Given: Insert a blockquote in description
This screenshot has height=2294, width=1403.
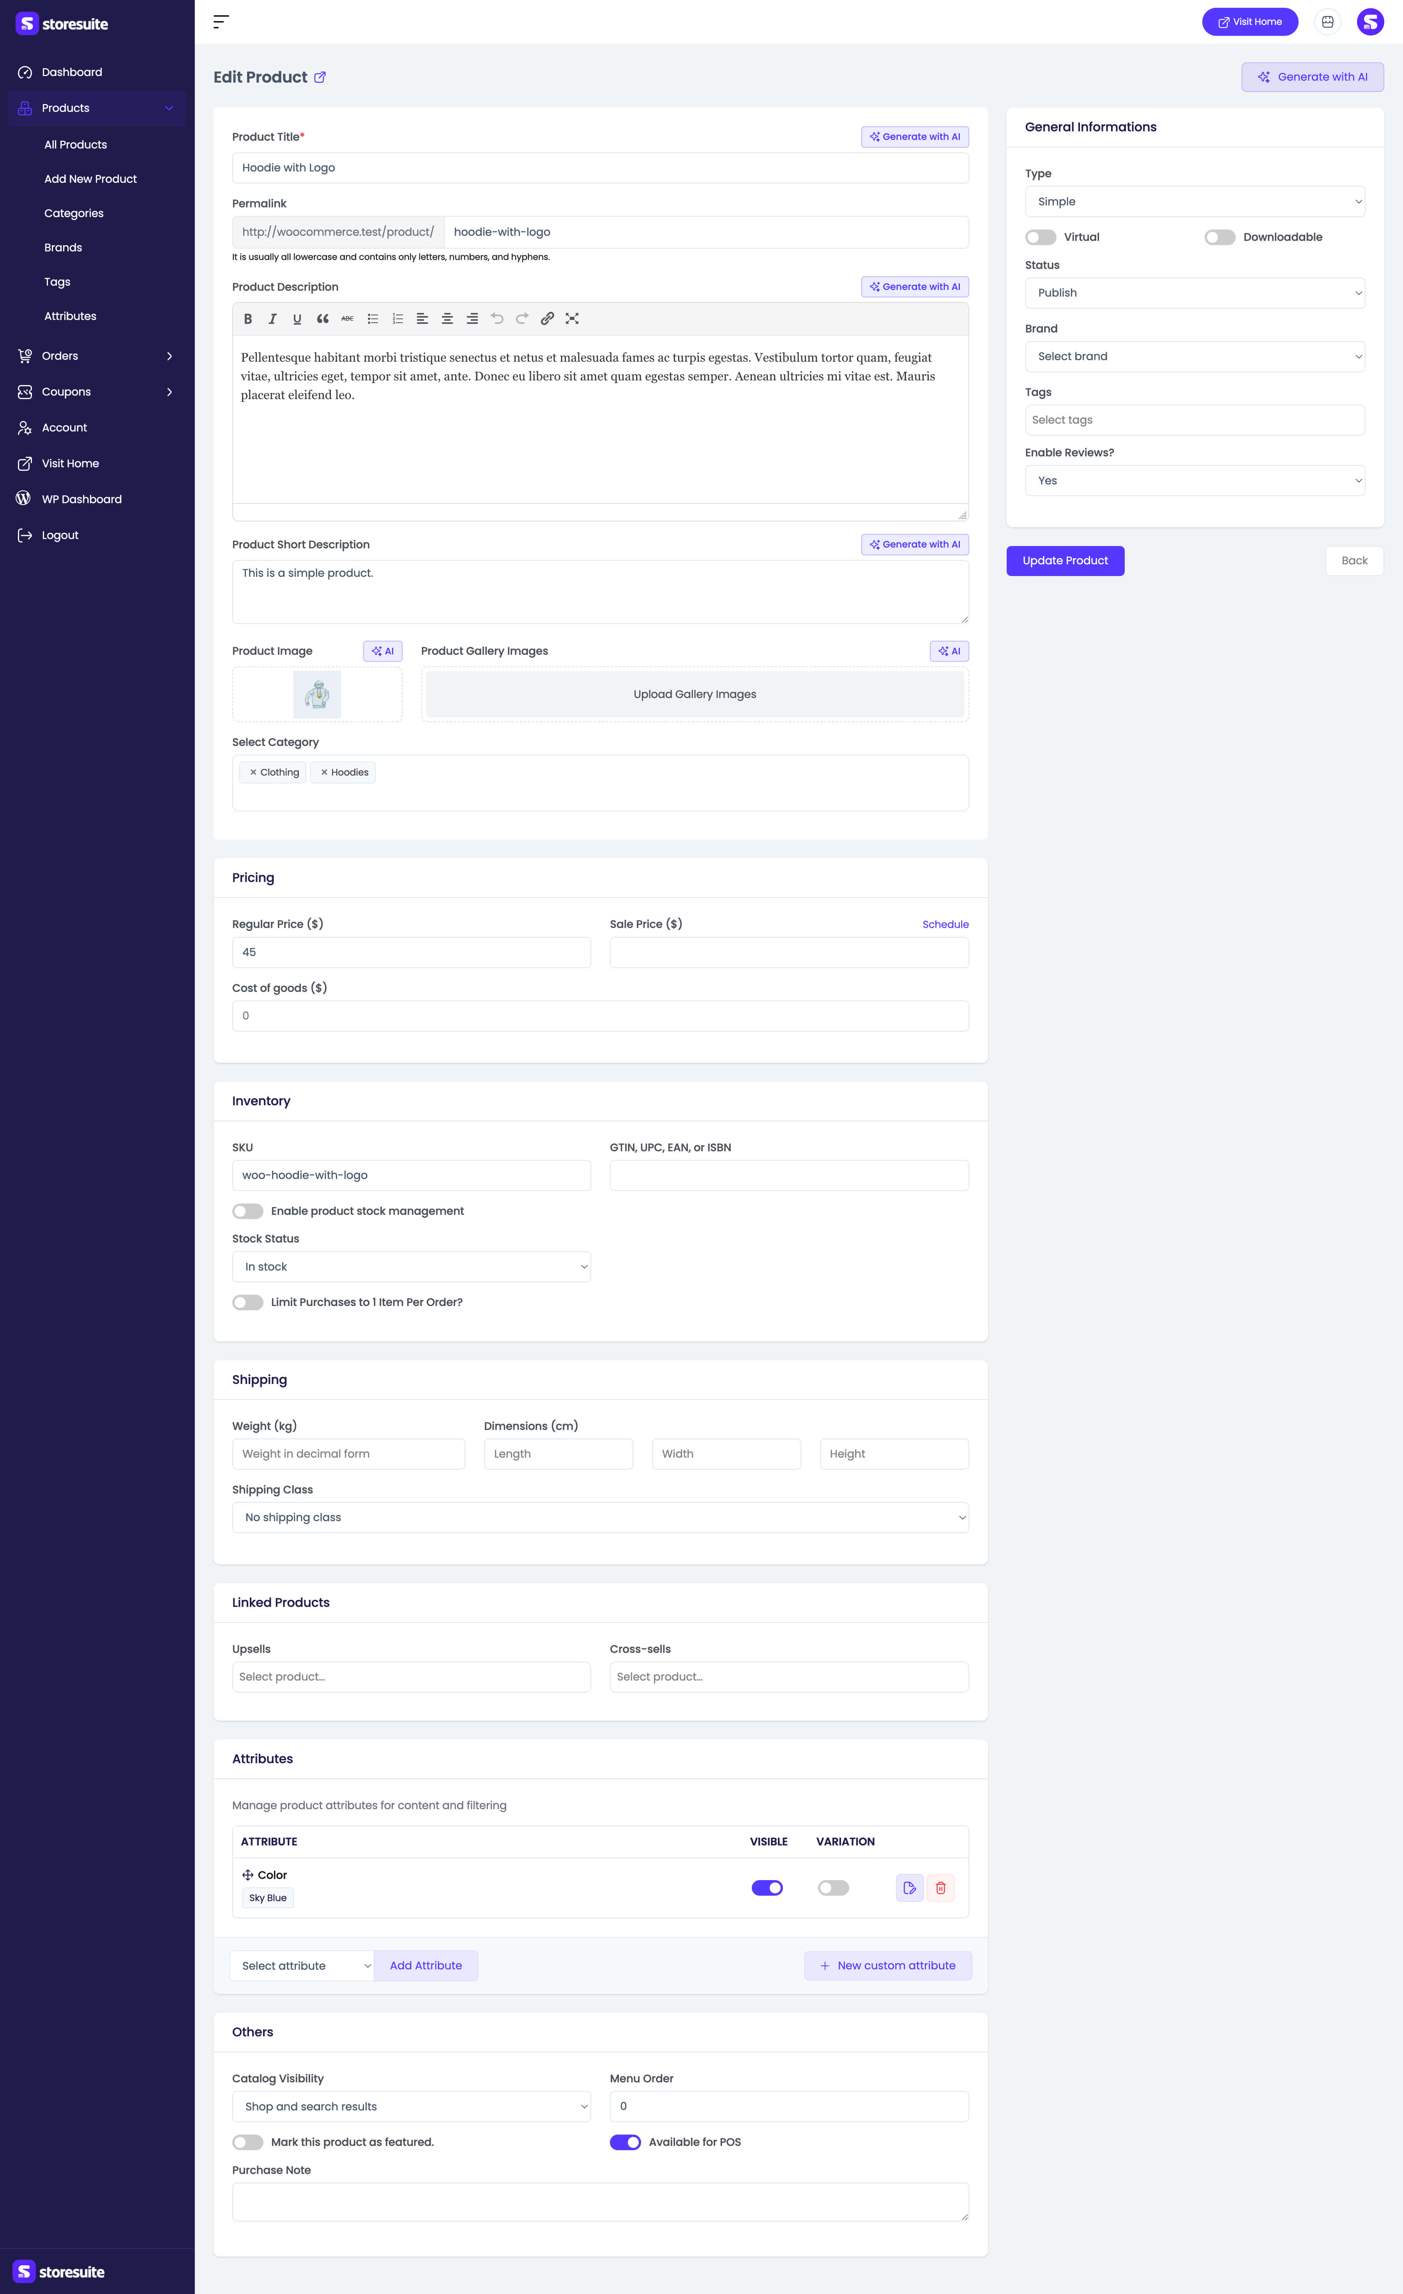Looking at the screenshot, I should click(322, 318).
